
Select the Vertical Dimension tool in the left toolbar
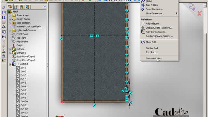point(4,17)
